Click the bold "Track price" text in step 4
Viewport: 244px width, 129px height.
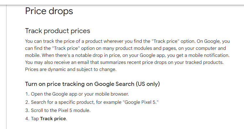53,119
